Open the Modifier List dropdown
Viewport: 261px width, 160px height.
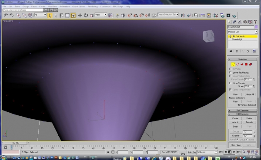tap(243, 32)
